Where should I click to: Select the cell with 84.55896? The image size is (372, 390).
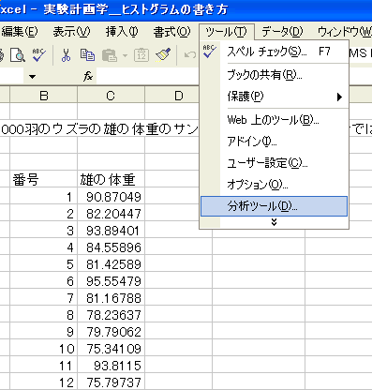tap(111, 247)
